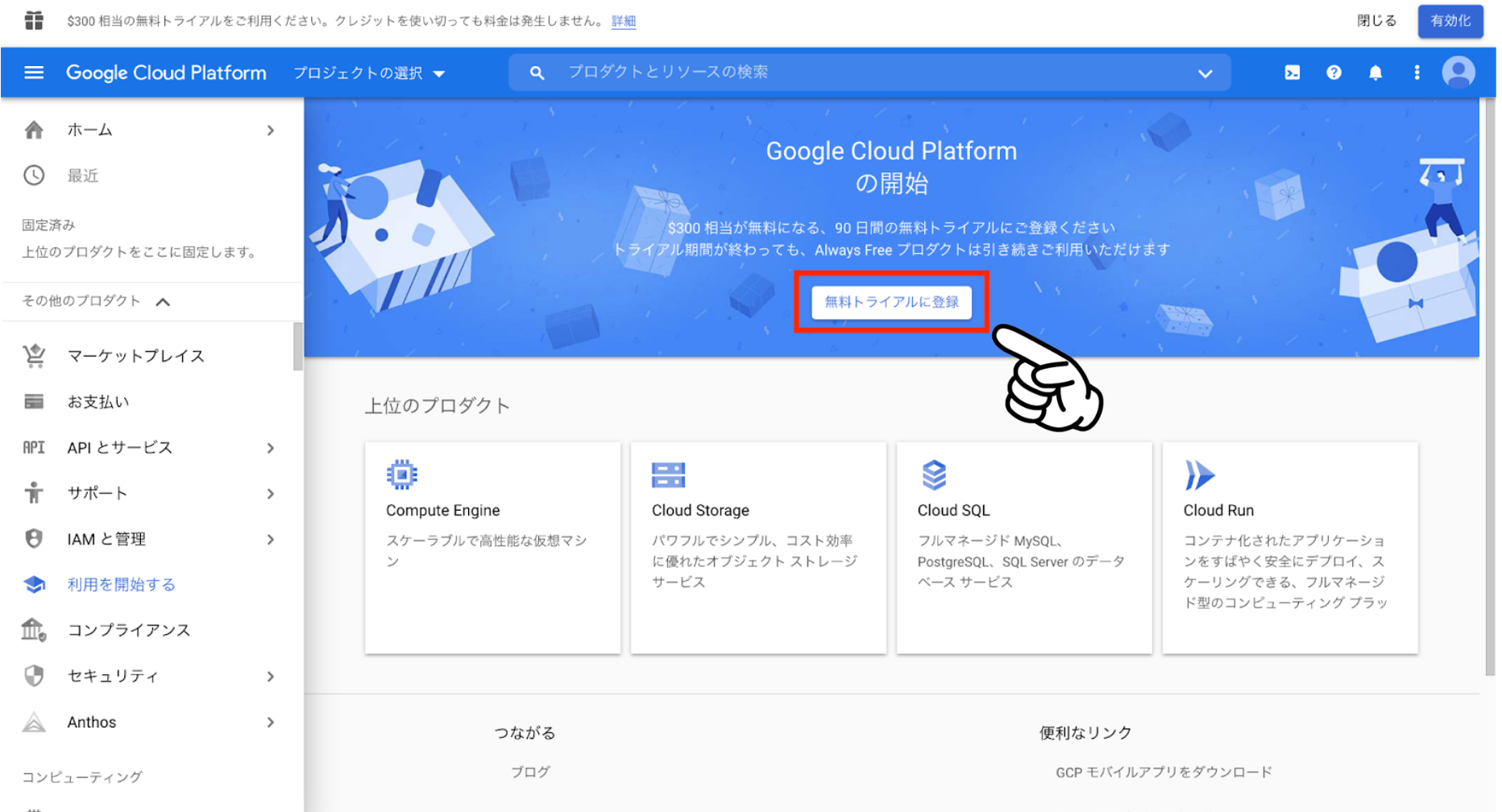Click the recent clock icon
The height and width of the screenshot is (812, 1502).
point(34,176)
